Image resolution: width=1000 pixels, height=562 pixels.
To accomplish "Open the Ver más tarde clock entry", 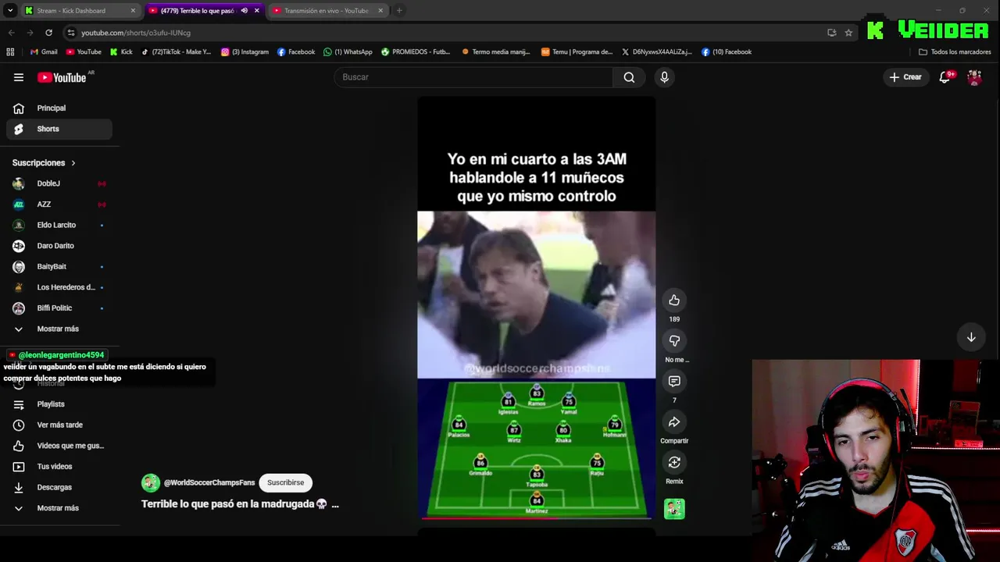I will tap(59, 425).
